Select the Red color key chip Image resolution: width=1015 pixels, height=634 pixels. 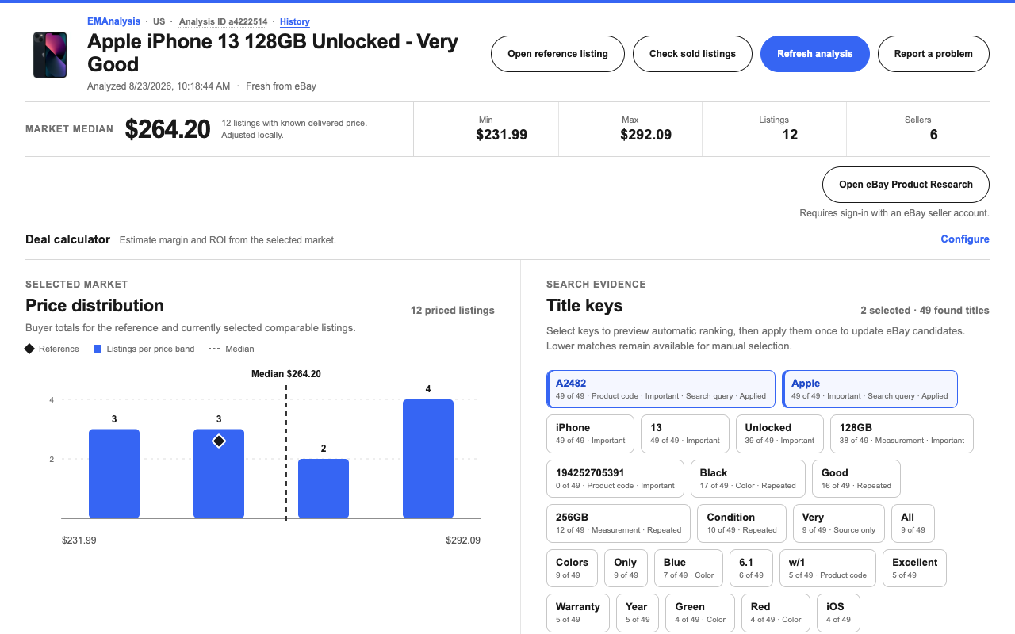(776, 613)
